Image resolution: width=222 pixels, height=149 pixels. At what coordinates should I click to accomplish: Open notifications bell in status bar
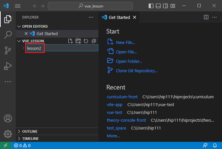point(215,145)
